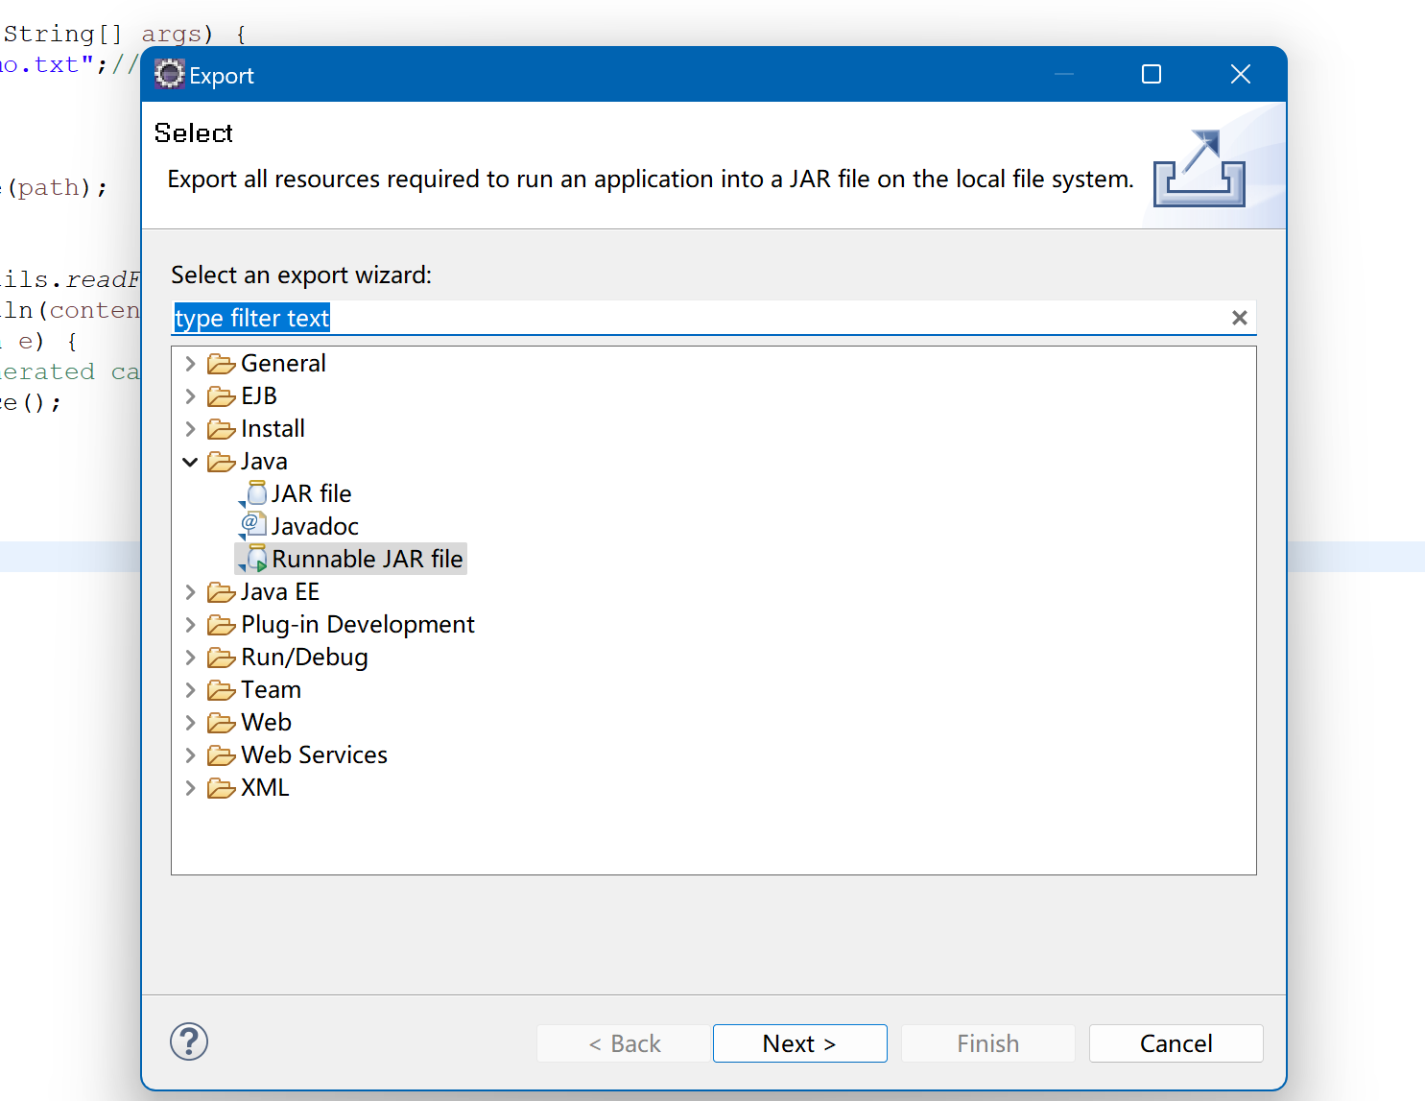The image size is (1425, 1101).
Task: Select the Install tree item
Action: (273, 429)
